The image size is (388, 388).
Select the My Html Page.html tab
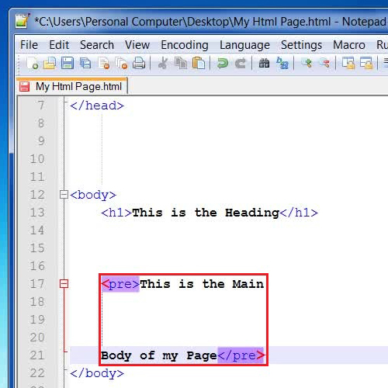point(72,86)
